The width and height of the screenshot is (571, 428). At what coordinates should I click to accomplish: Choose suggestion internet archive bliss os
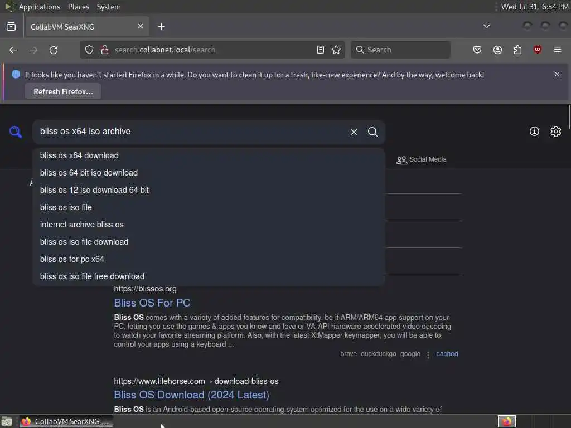point(209,225)
